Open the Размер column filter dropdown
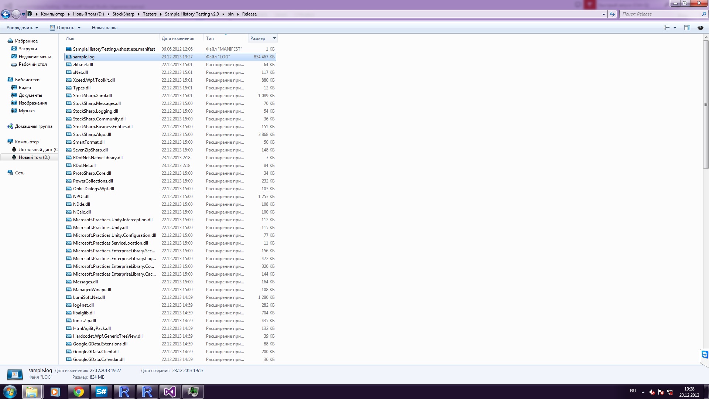 274,38
